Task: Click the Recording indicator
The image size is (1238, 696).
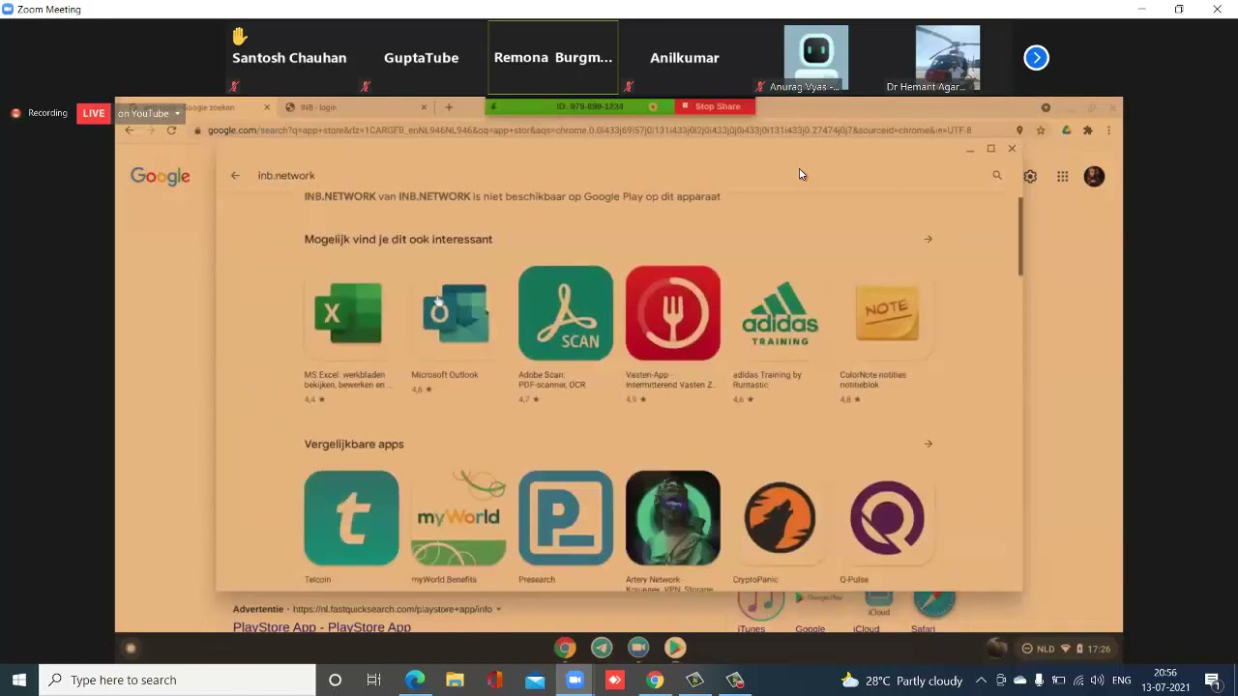Action: 39,113
